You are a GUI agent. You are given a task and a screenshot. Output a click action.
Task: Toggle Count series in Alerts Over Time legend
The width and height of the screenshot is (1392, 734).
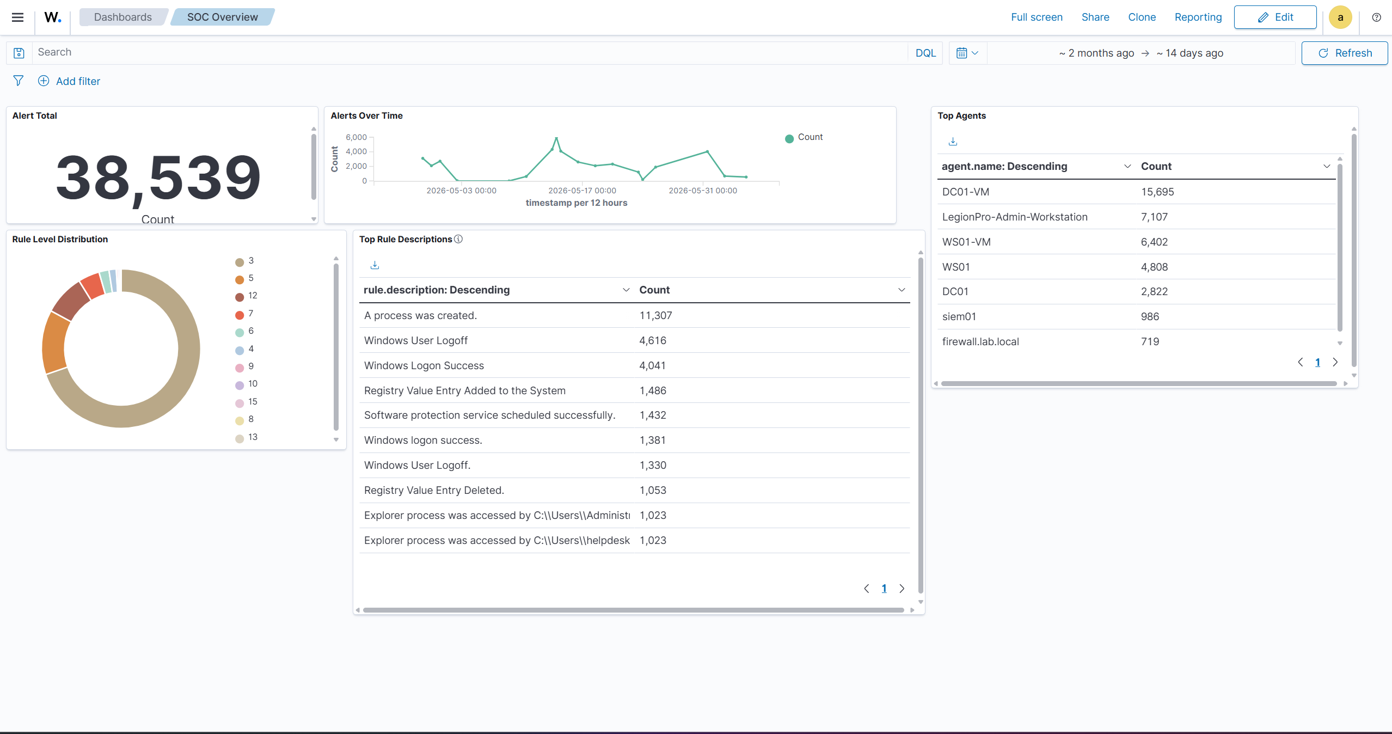(804, 137)
